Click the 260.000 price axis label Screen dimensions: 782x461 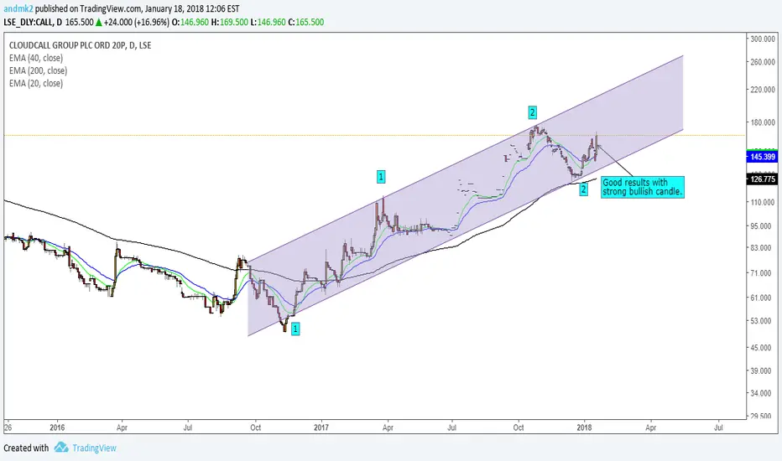(763, 62)
